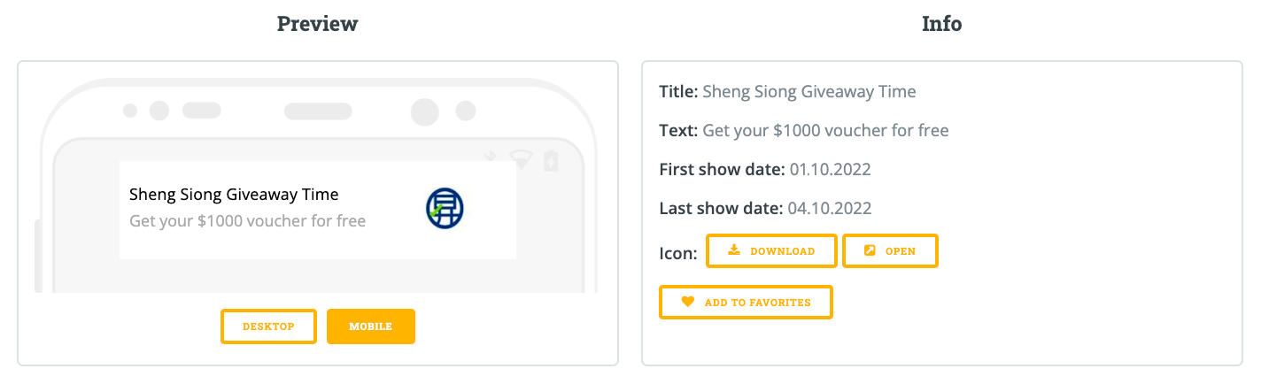Click the heart icon on Add to Favorites
Screen dimensions: 1261x384
tap(688, 302)
